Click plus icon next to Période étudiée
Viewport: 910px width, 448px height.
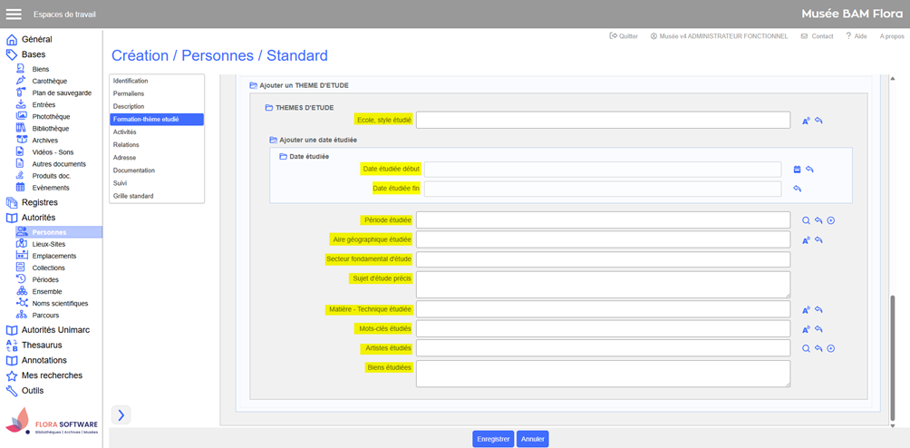click(x=830, y=220)
